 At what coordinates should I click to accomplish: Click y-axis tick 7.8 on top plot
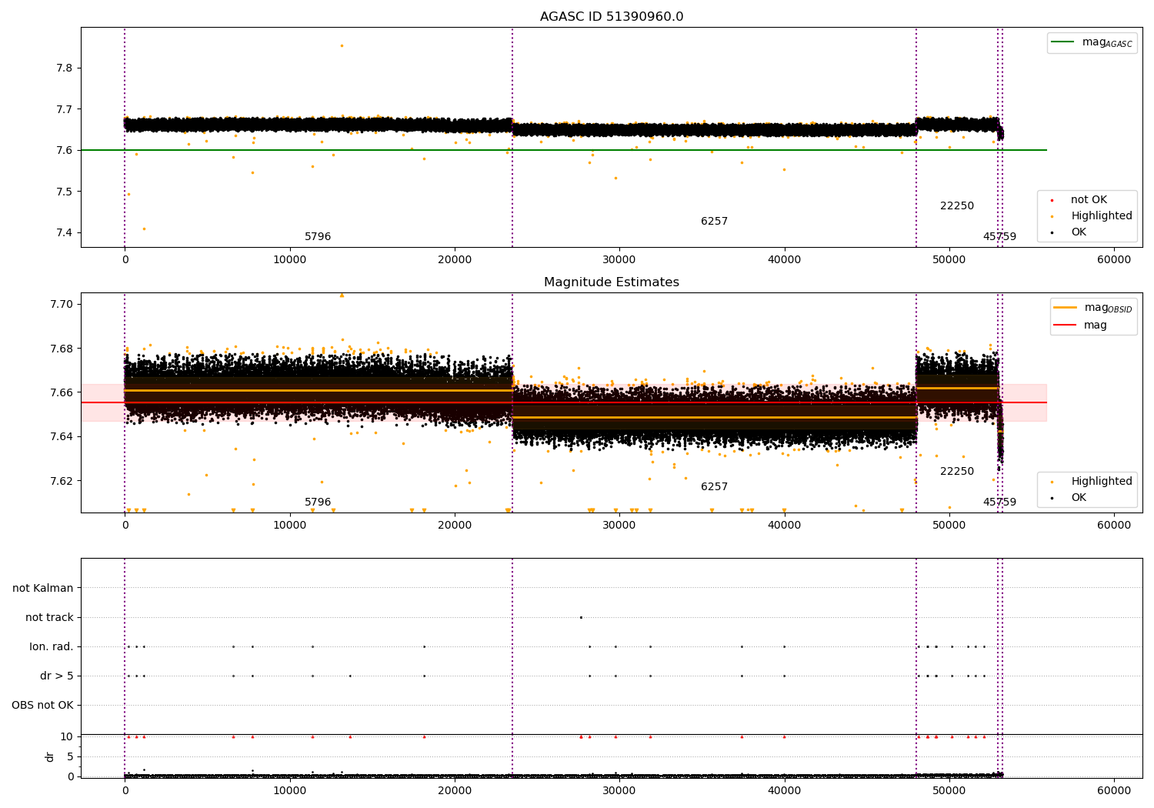[65, 68]
